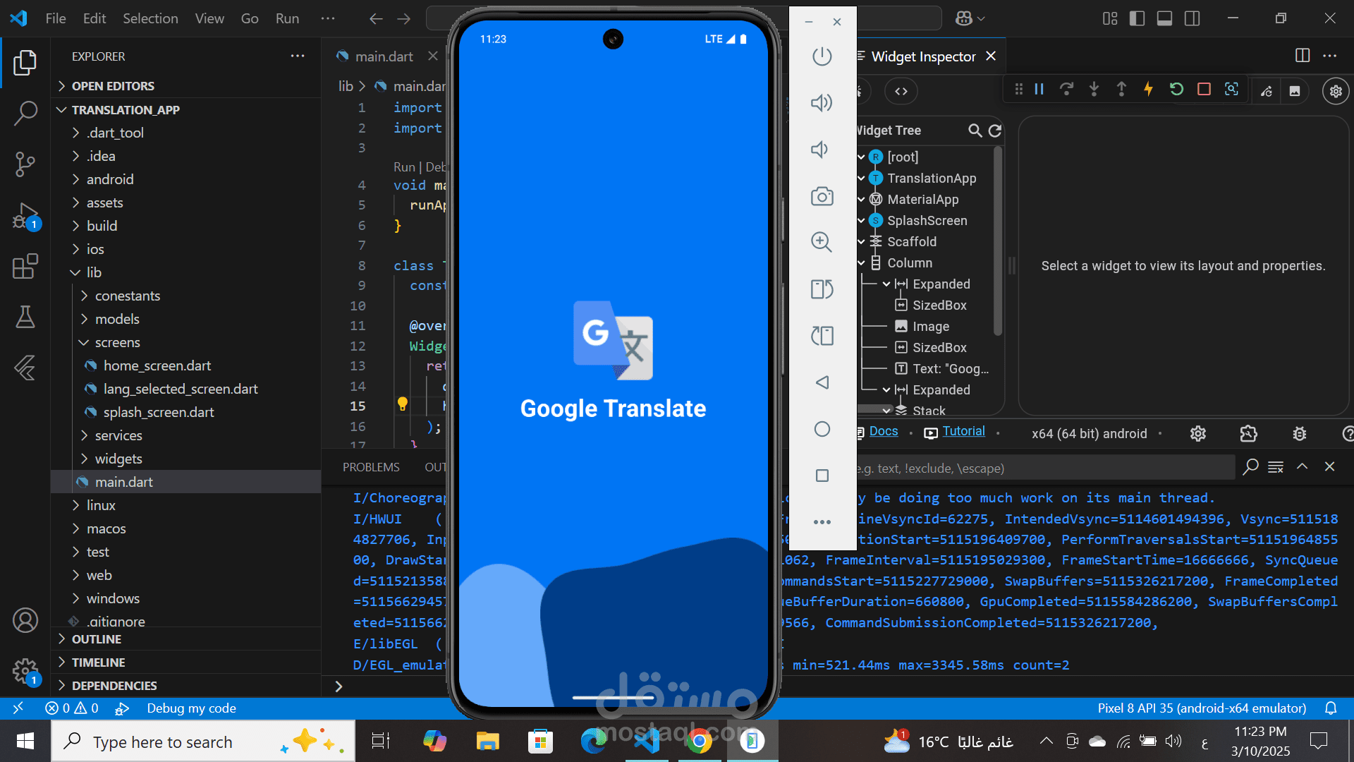
Task: Open the Selection menu
Action: pos(150,18)
